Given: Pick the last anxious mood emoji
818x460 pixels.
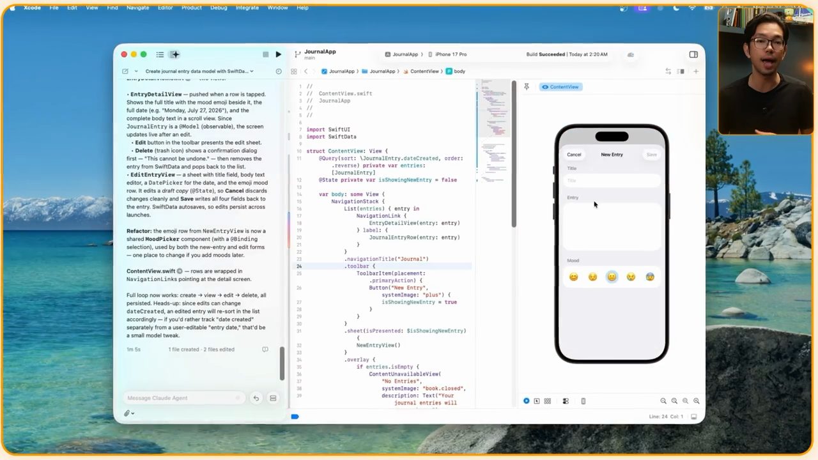Looking at the screenshot, I should 650,277.
